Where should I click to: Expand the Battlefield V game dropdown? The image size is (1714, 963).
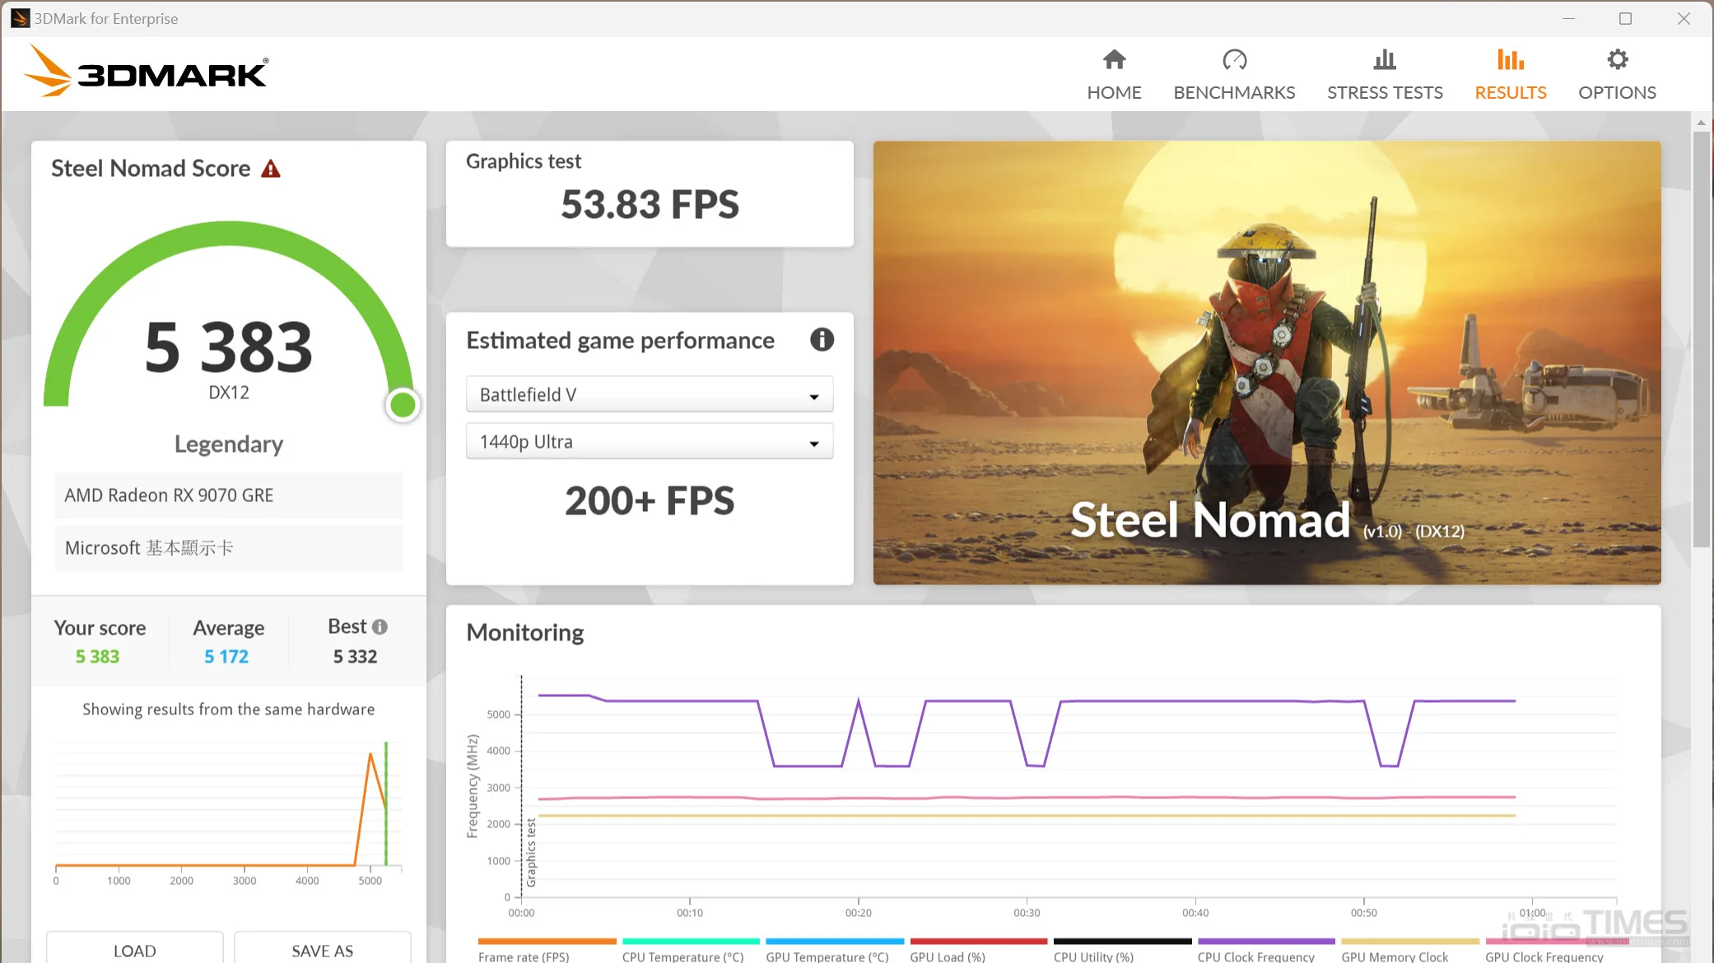click(x=650, y=394)
